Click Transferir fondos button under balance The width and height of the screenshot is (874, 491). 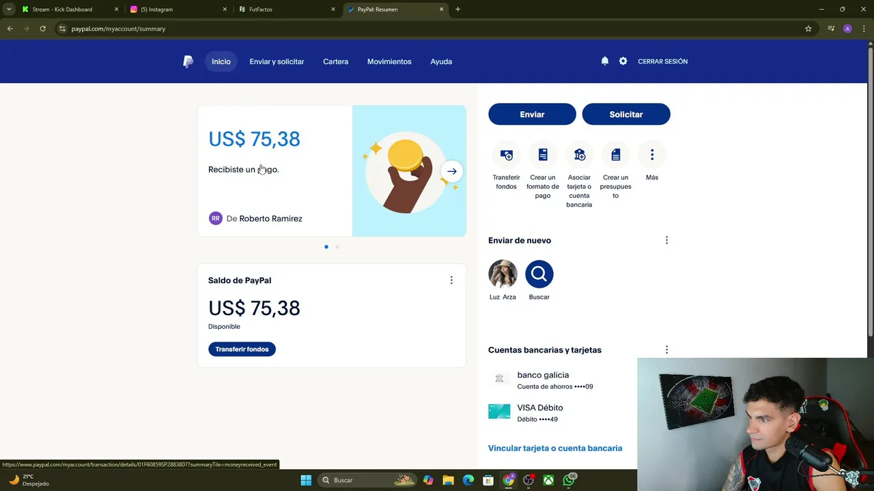(x=242, y=349)
